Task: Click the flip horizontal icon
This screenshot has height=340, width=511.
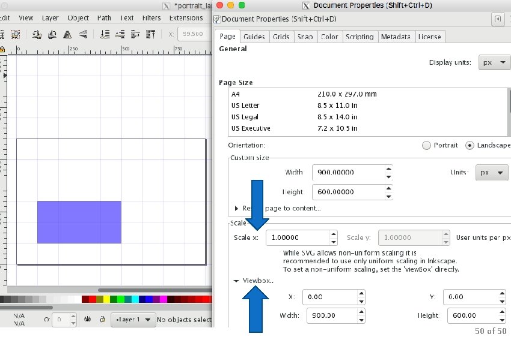Action: 67,34
